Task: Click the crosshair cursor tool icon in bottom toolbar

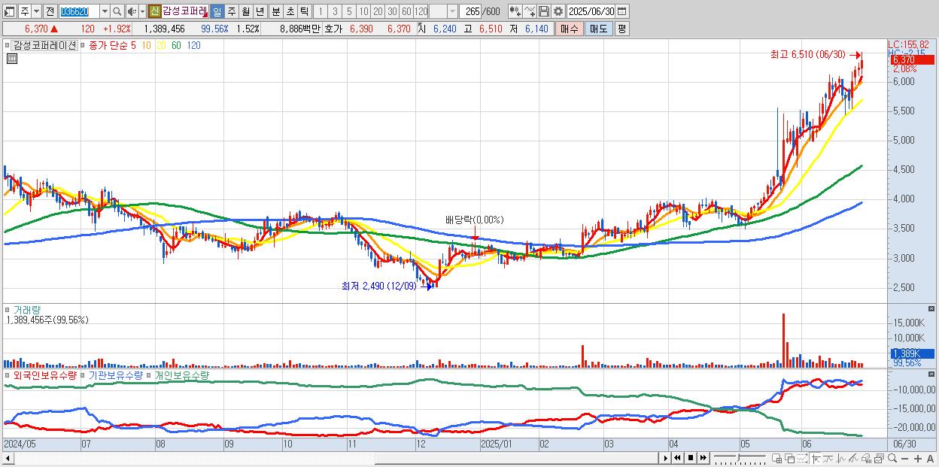Action: [x=816, y=459]
